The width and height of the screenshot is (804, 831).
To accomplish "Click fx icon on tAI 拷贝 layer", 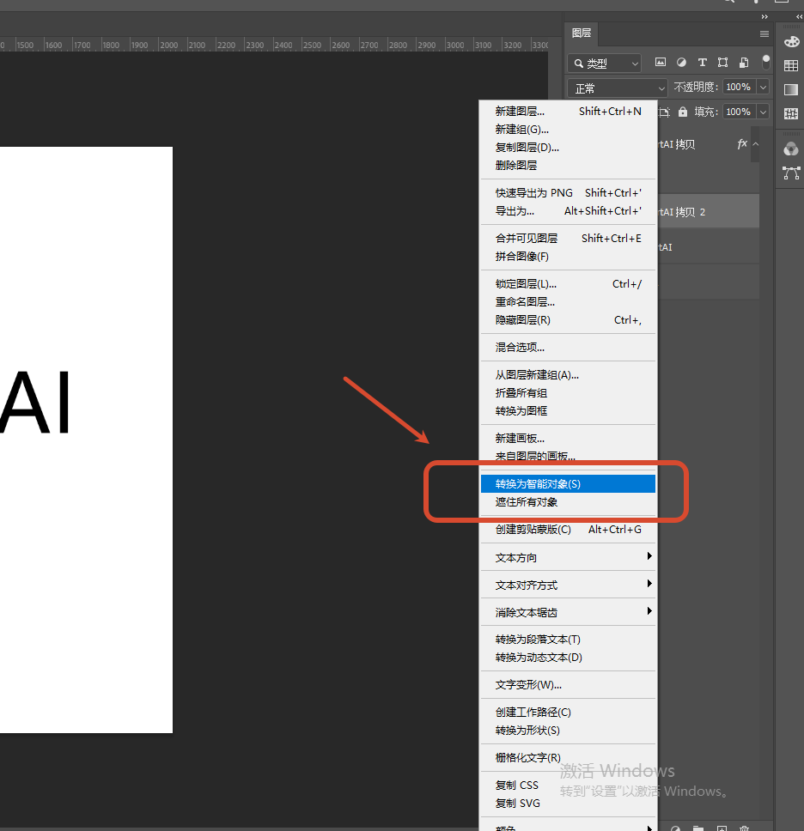I will point(742,143).
